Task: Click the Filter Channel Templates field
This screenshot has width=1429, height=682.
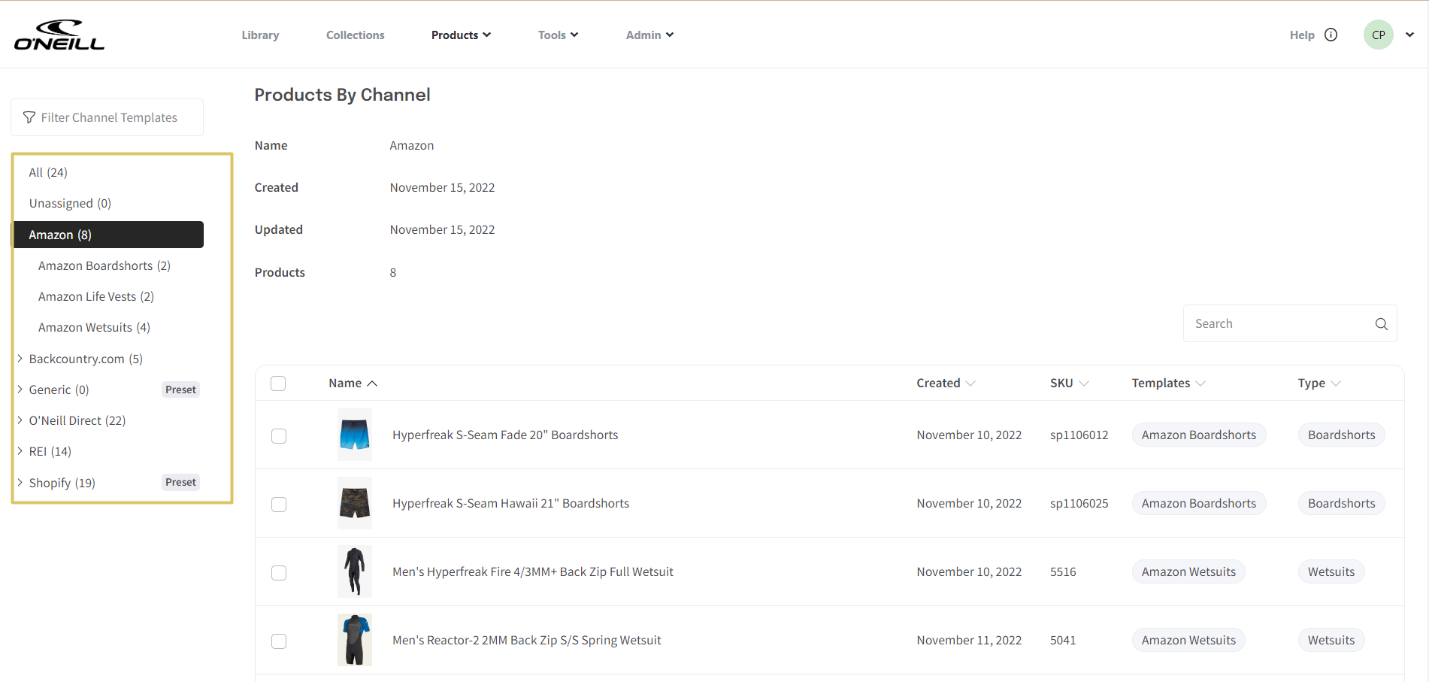Action: [107, 117]
